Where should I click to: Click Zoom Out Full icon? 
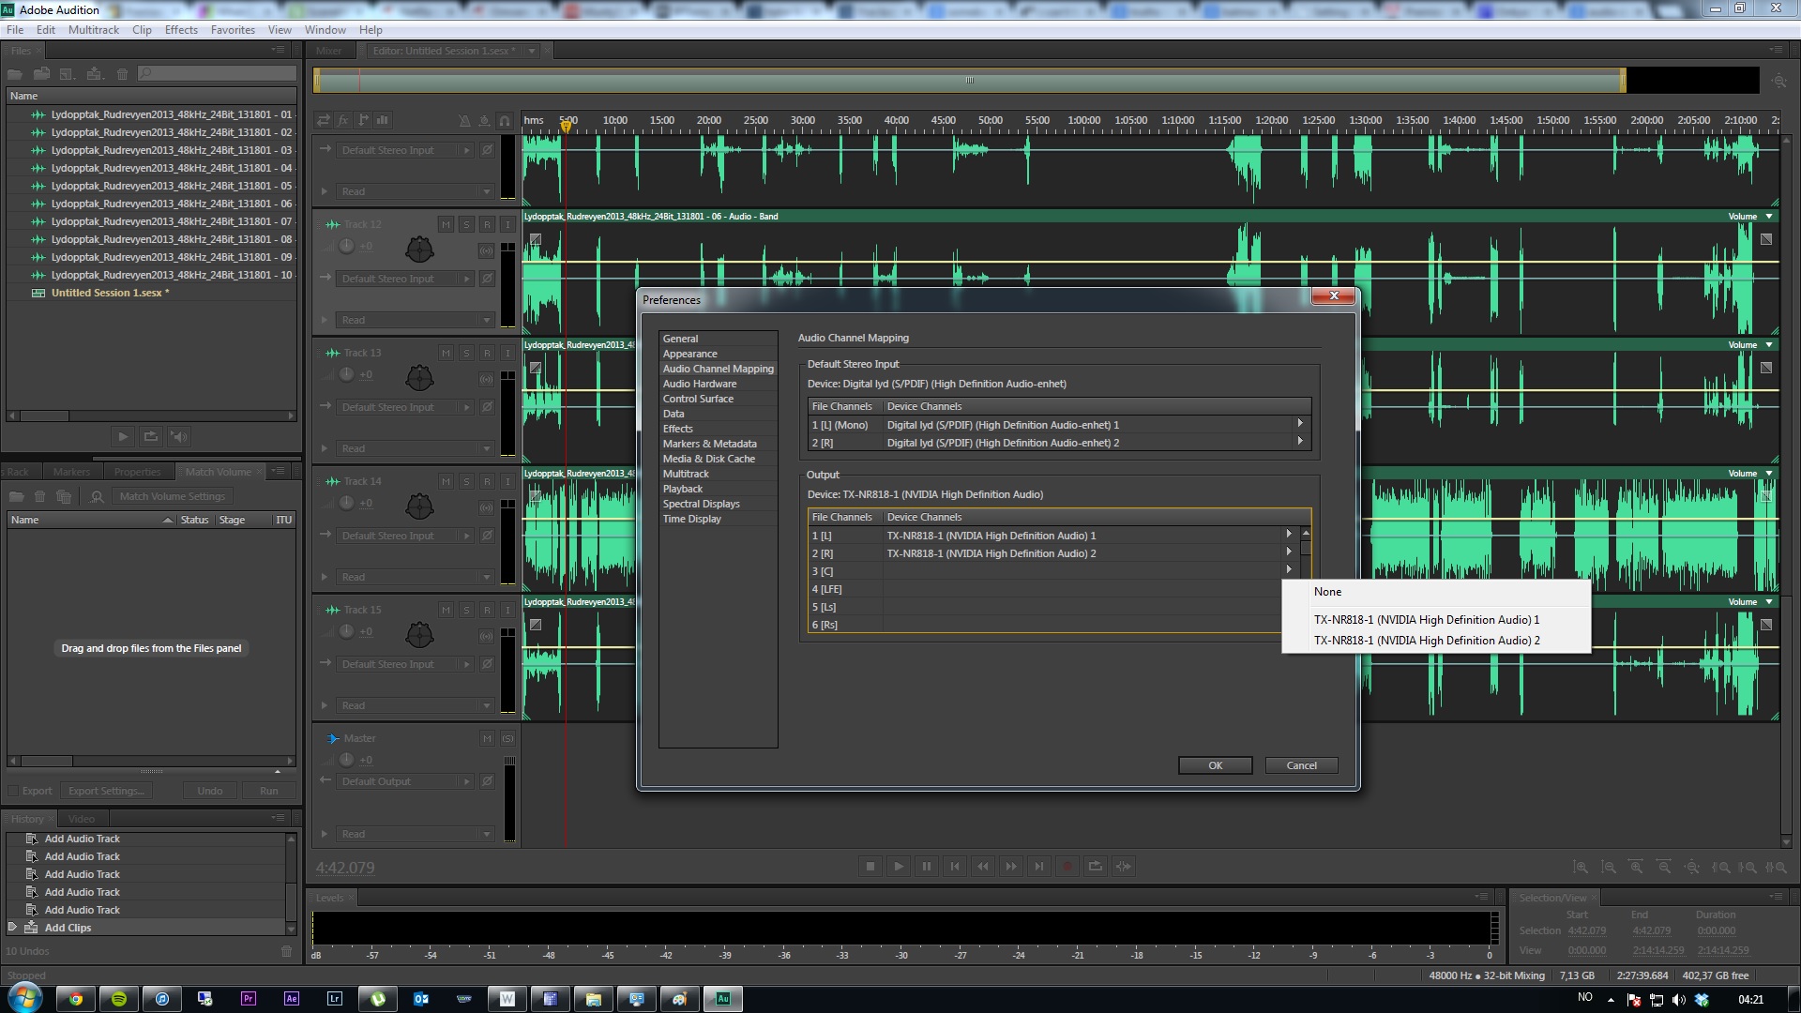(x=1693, y=868)
